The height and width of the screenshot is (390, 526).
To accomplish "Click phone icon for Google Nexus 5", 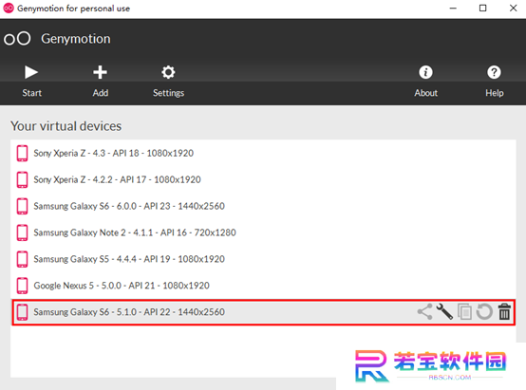I will [23, 286].
